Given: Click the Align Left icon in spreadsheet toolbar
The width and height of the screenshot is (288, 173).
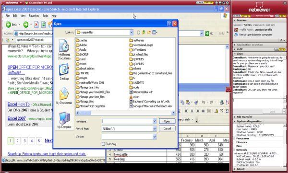Looking at the screenshot, I should coord(186,111).
